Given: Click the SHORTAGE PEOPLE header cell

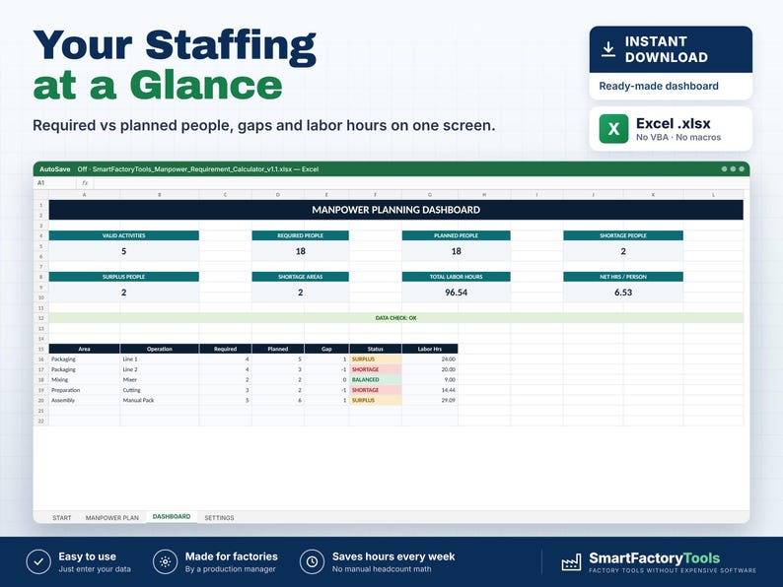Looking at the screenshot, I should (x=623, y=235).
